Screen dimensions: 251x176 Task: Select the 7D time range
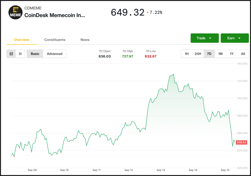(x=209, y=54)
